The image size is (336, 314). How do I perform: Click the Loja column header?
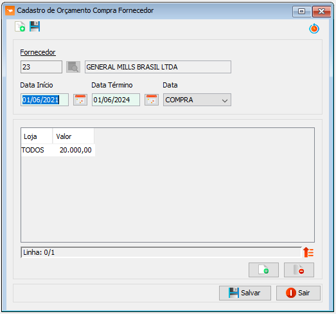(37, 136)
